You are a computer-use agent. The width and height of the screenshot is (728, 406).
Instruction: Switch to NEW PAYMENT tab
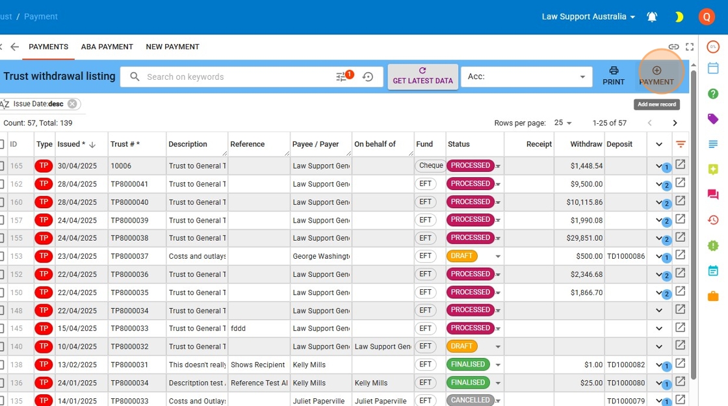point(172,47)
